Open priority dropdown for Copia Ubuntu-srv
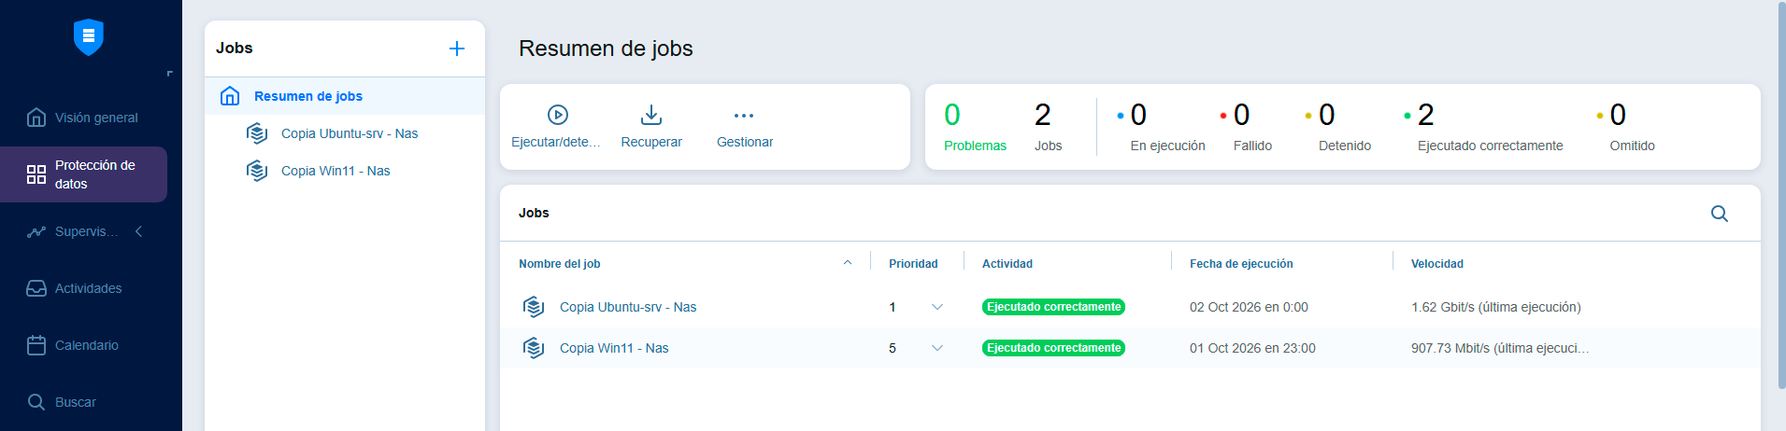This screenshot has width=1786, height=431. [937, 307]
